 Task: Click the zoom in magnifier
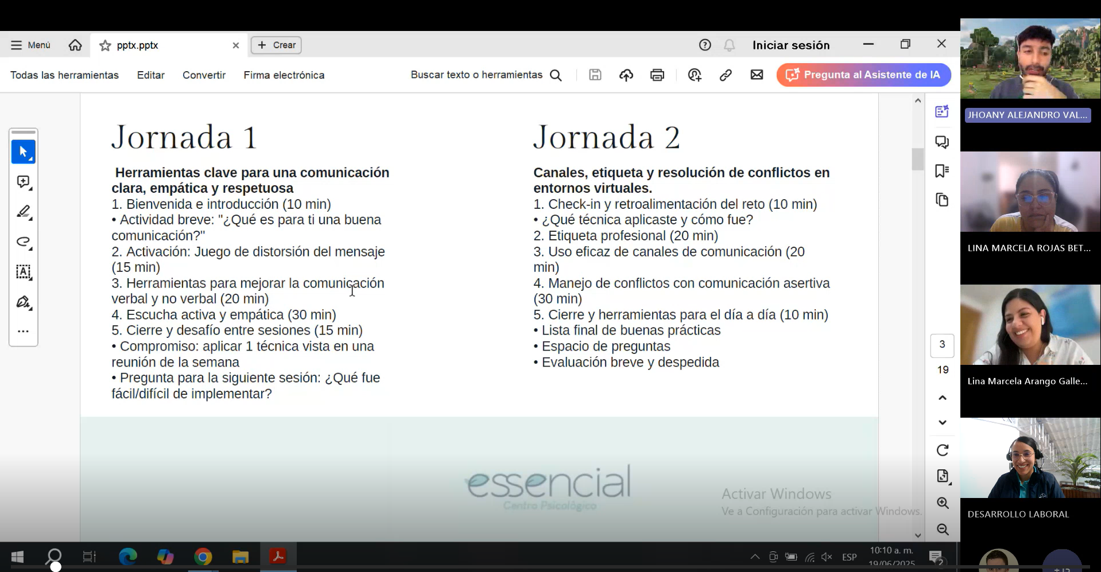click(x=943, y=503)
